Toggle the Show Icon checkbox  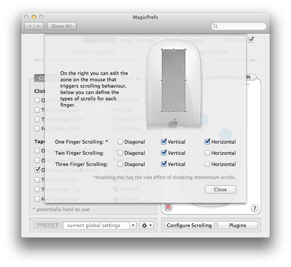coord(251,40)
